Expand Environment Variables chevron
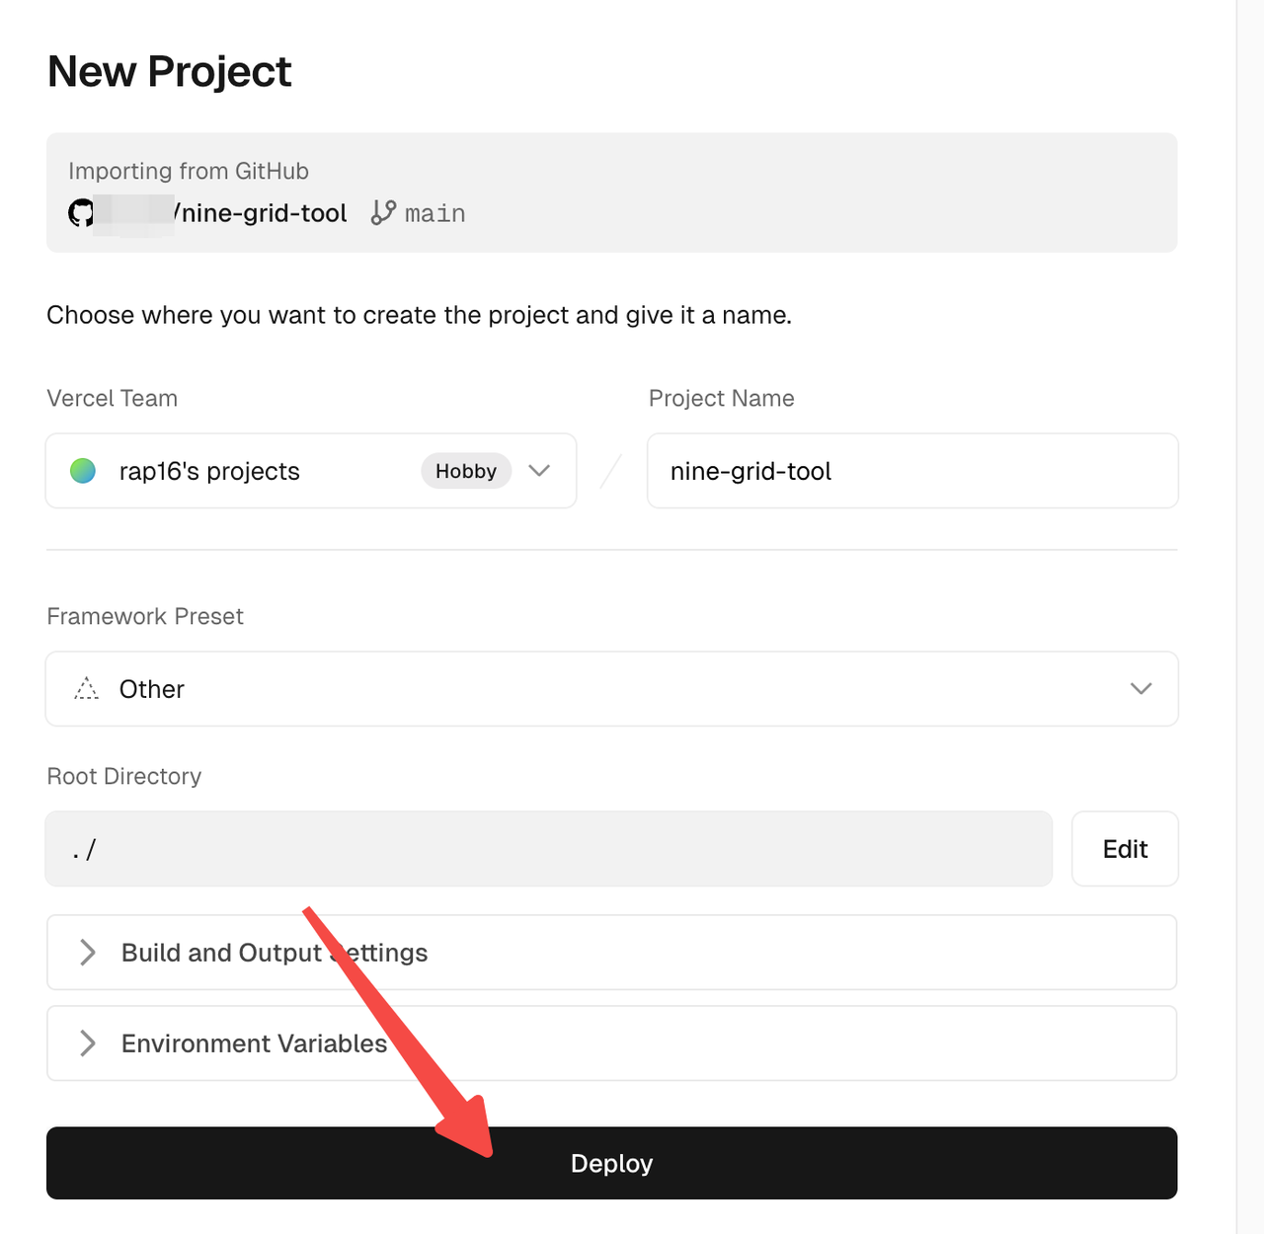 coord(88,1043)
